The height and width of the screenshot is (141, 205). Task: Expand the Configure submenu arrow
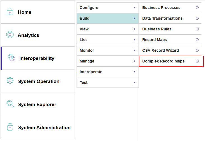135,8
